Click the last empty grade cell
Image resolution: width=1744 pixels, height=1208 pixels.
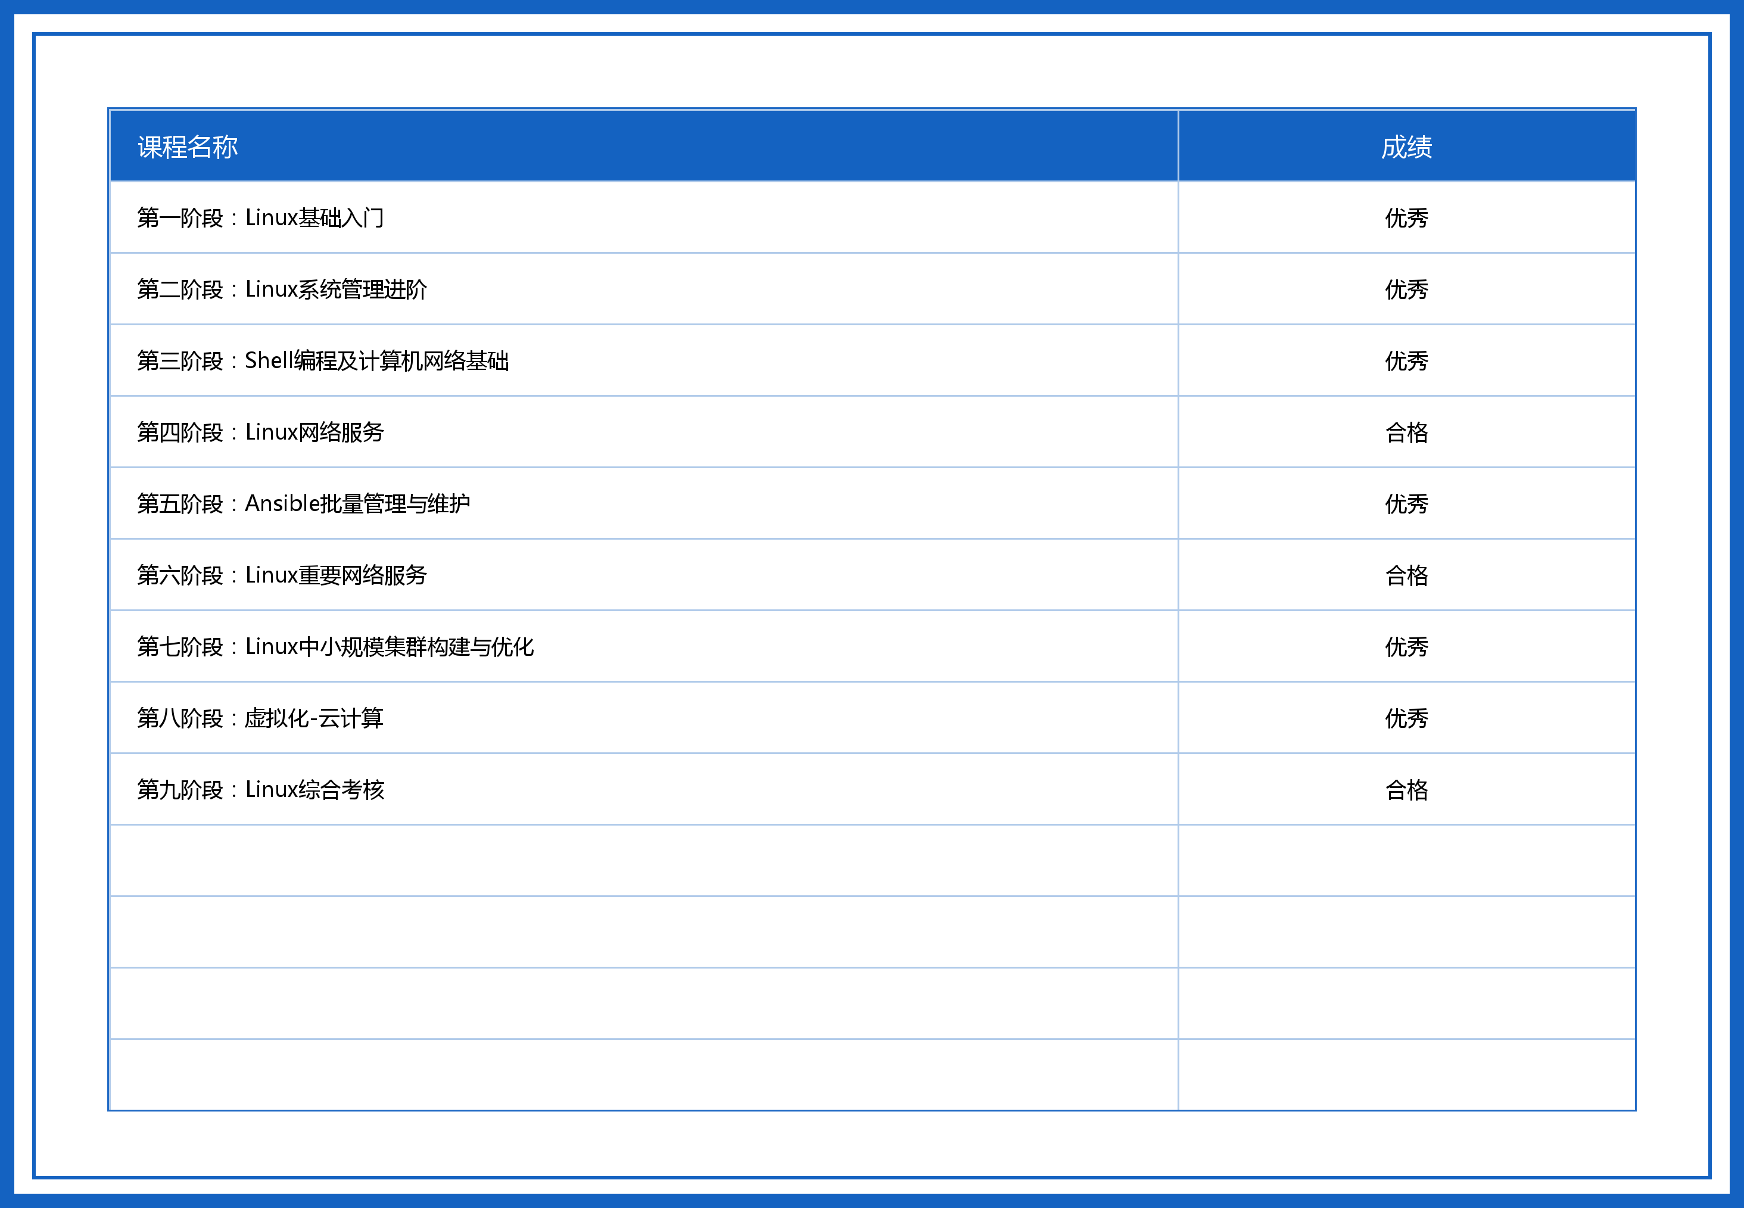tap(1406, 1075)
